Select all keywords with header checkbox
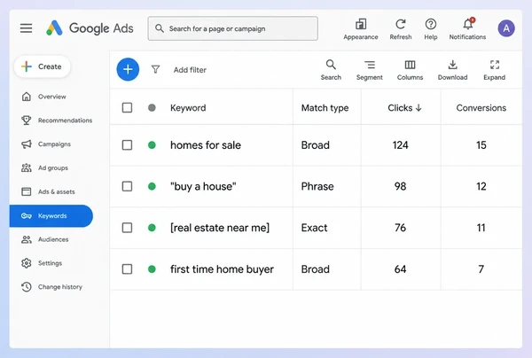 click(x=127, y=108)
